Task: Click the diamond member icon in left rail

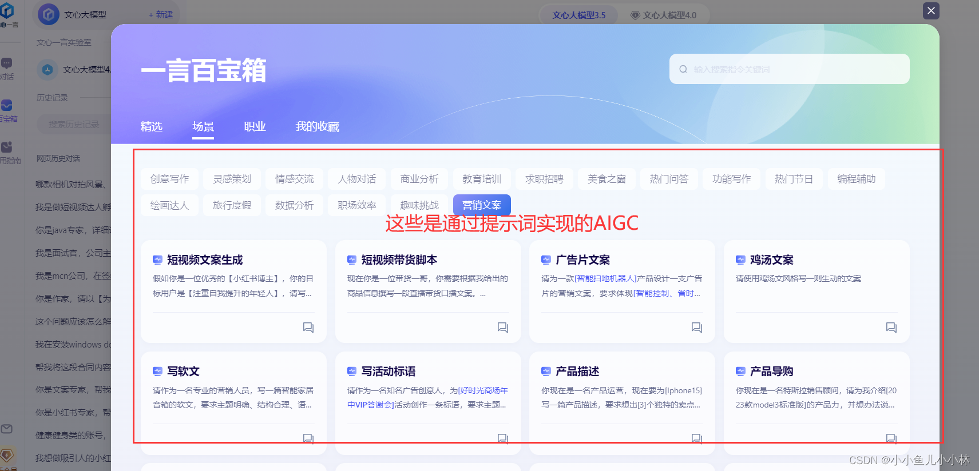Action: [7, 456]
